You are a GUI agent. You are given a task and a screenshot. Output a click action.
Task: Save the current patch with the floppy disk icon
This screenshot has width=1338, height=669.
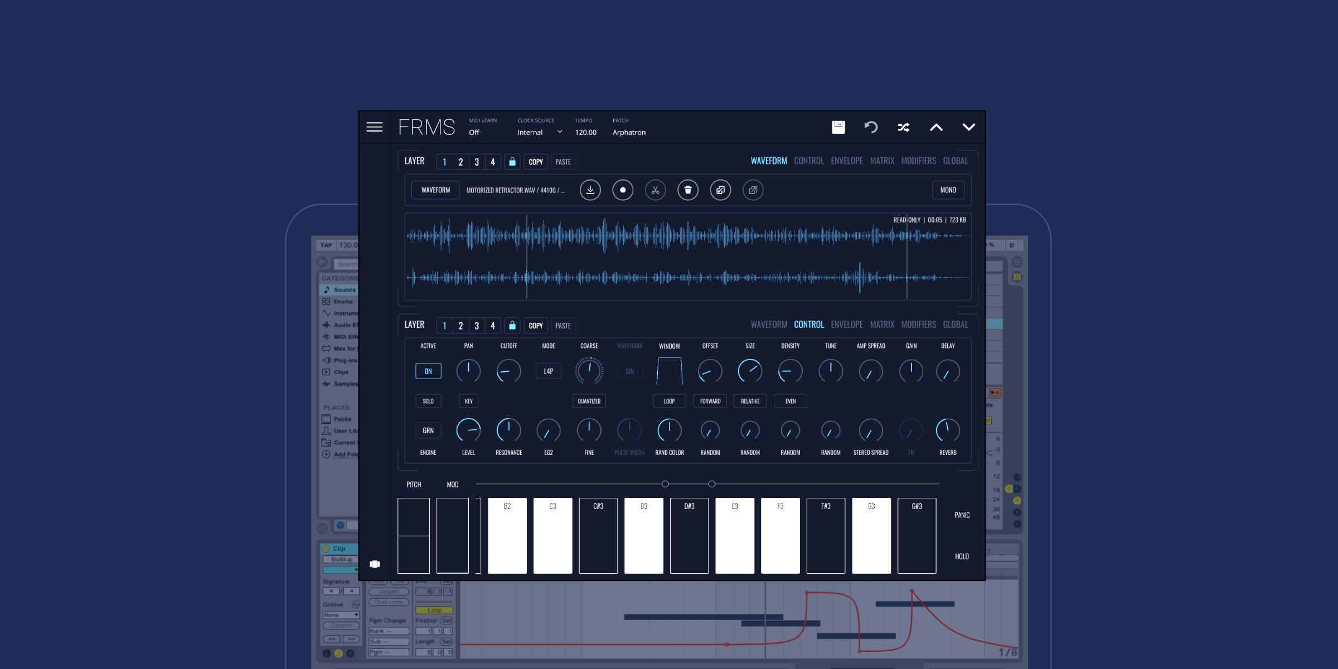tap(838, 127)
